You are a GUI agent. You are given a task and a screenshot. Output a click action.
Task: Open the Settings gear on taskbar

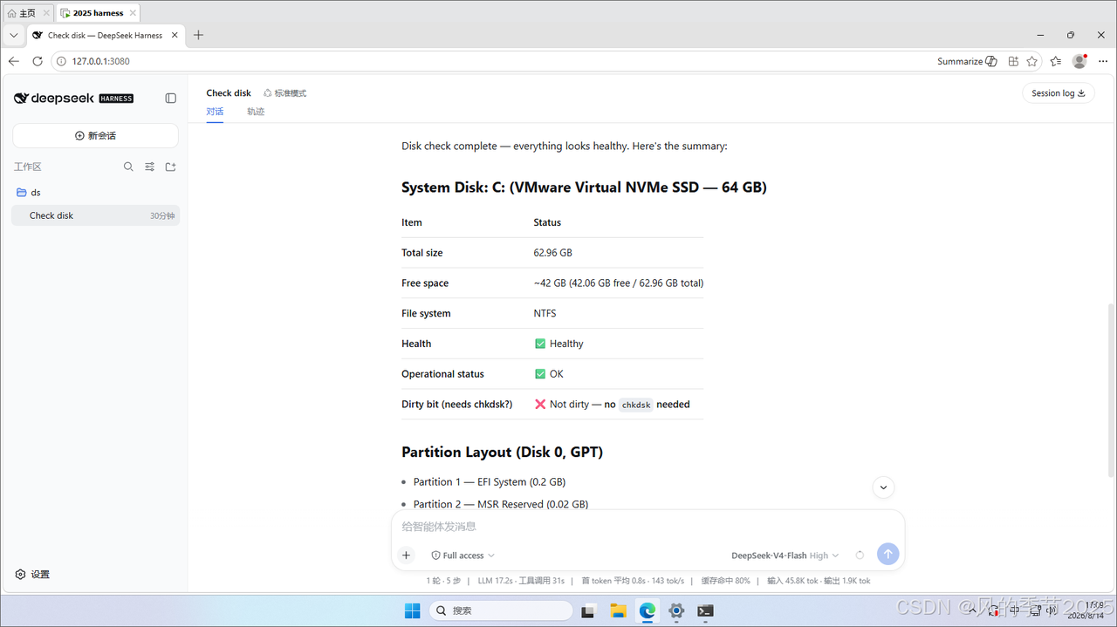(676, 610)
